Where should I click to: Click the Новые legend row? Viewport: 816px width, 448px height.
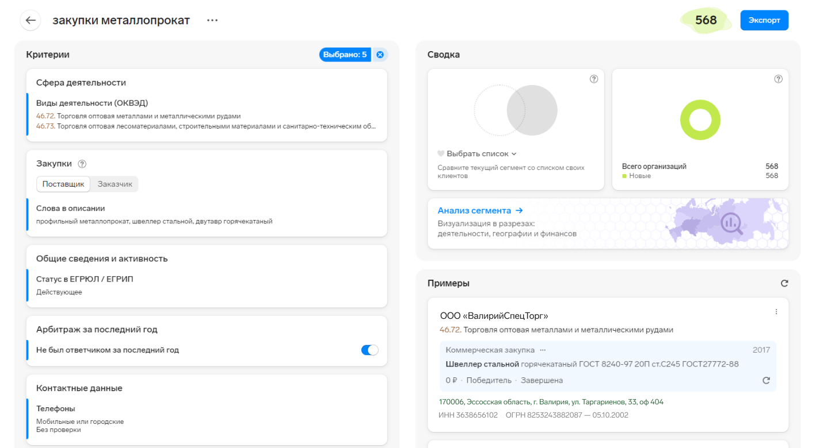(700, 176)
